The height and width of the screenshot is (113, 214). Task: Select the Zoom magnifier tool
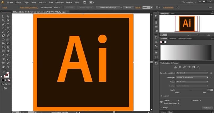[8, 67]
